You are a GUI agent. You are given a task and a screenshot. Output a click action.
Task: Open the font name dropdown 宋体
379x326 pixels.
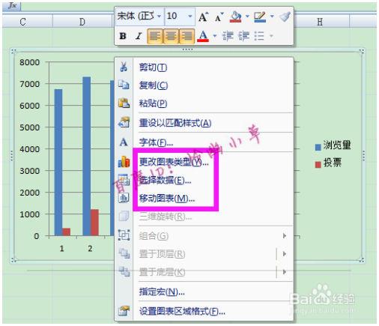coord(139,16)
